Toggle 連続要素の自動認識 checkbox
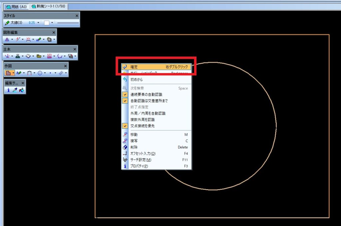Screen dimensions: 341x226 tap(125, 95)
